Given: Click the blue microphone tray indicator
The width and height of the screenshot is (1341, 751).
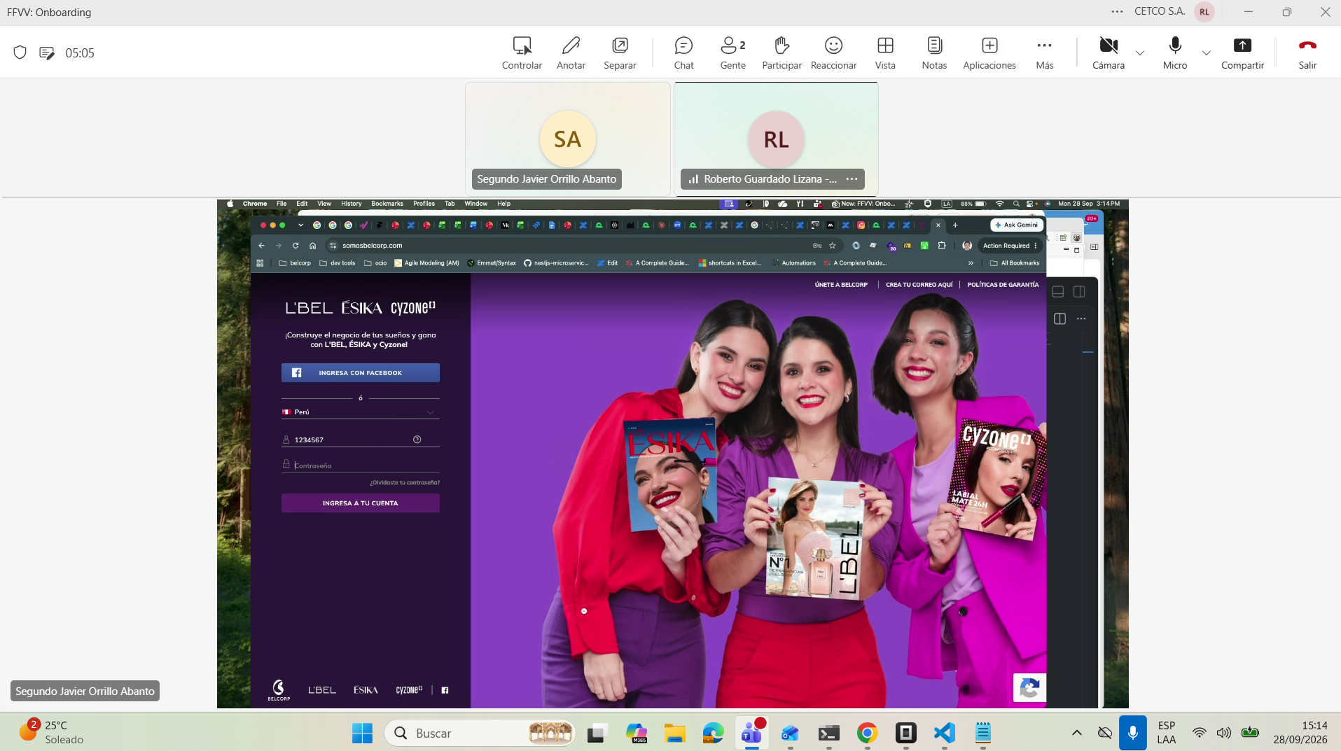Looking at the screenshot, I should (1132, 733).
